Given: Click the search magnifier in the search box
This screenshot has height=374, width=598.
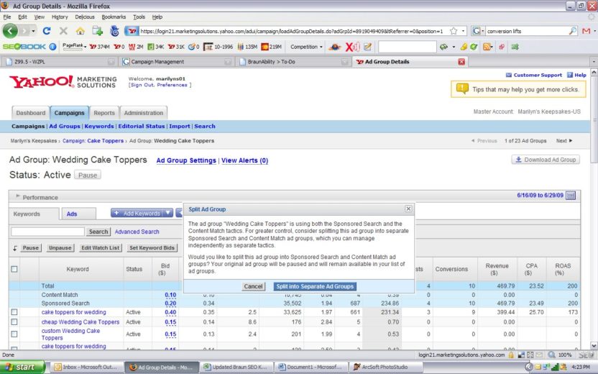Looking at the screenshot, I should [573, 31].
